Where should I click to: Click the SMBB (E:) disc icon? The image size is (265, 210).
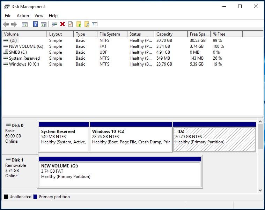6,52
